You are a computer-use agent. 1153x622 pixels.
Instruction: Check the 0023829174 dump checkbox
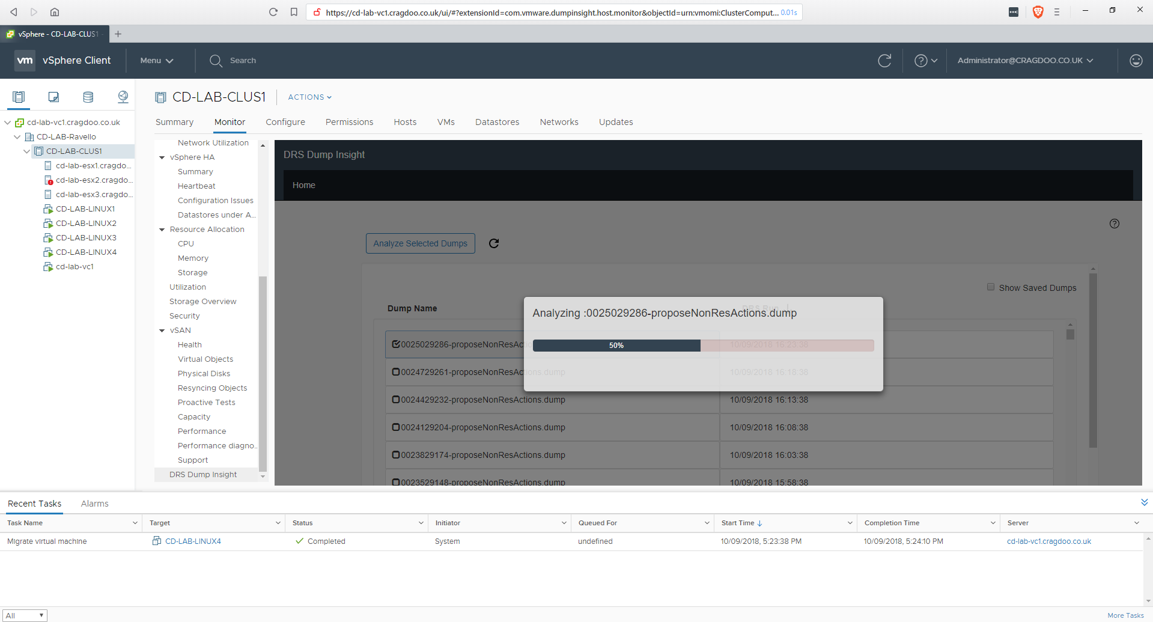point(396,455)
